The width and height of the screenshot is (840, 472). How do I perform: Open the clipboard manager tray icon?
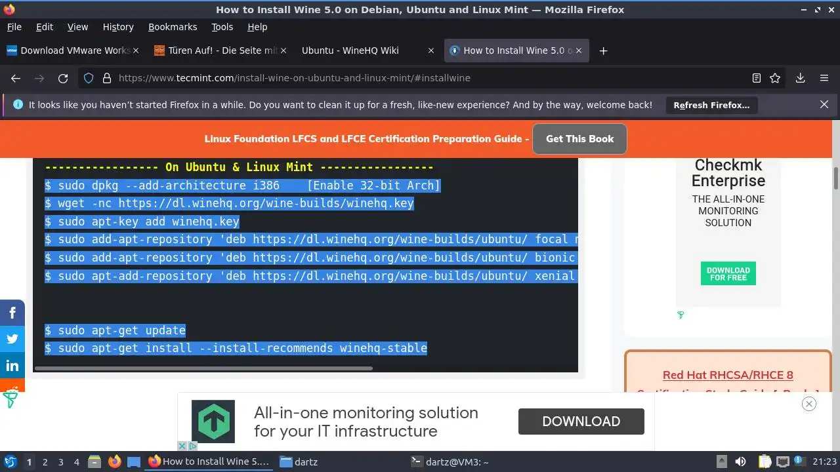(765, 462)
